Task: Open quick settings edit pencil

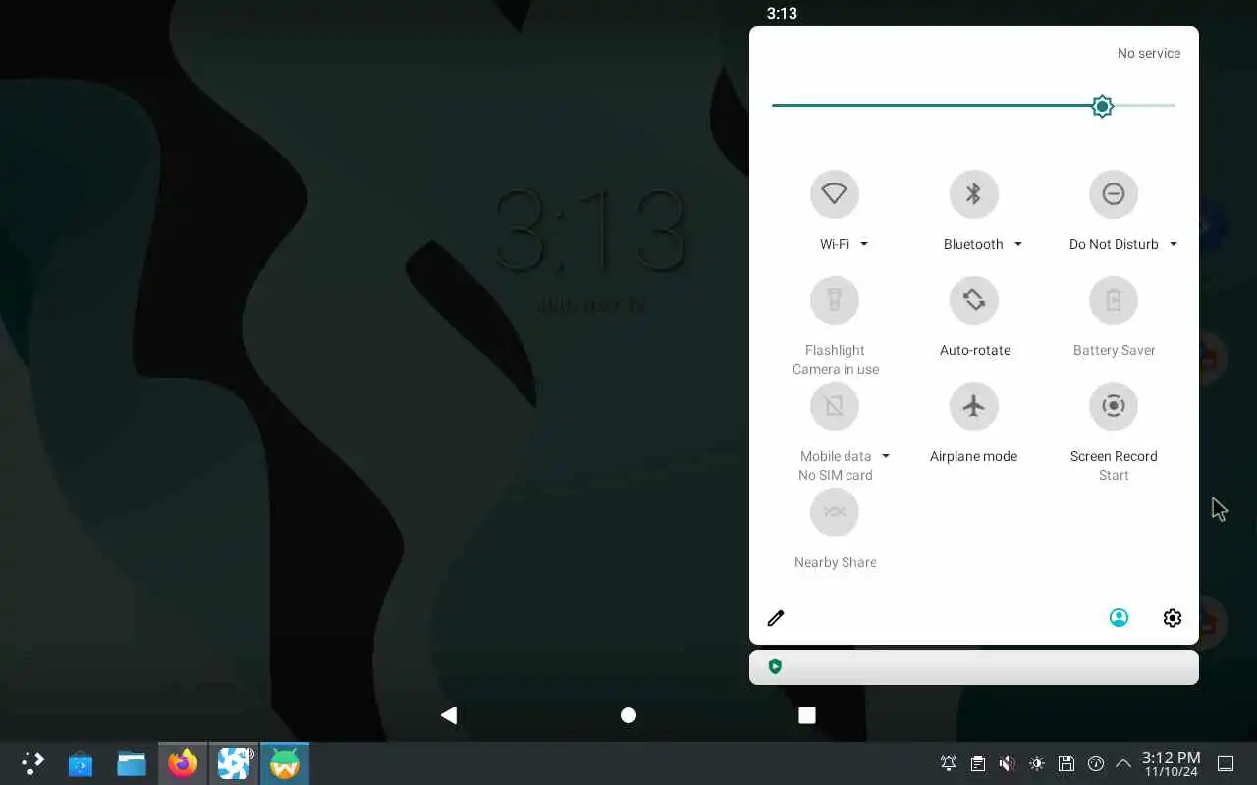Action: 776,618
